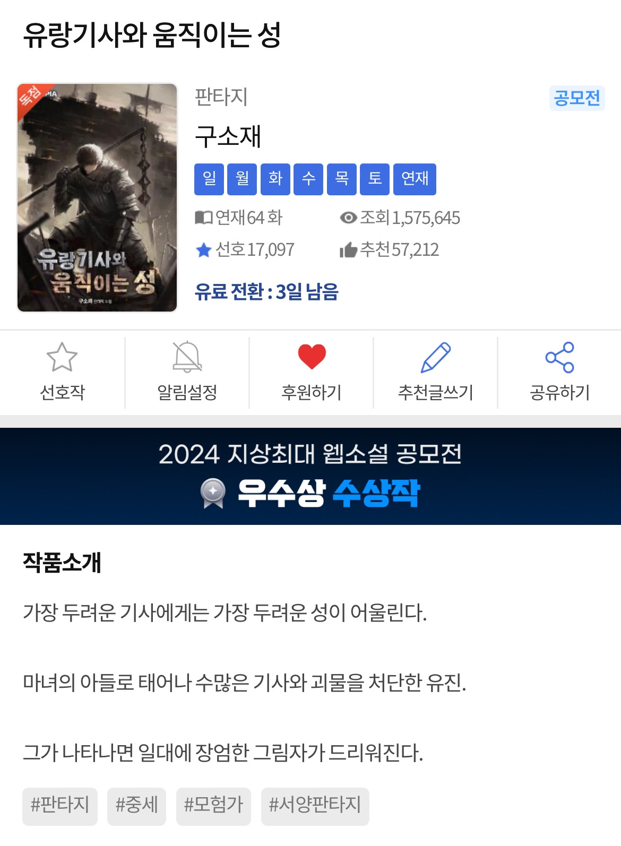Image resolution: width=621 pixels, height=846 pixels.
Task: Tap the pencil icon 추천글쓰기
Action: pos(436,357)
